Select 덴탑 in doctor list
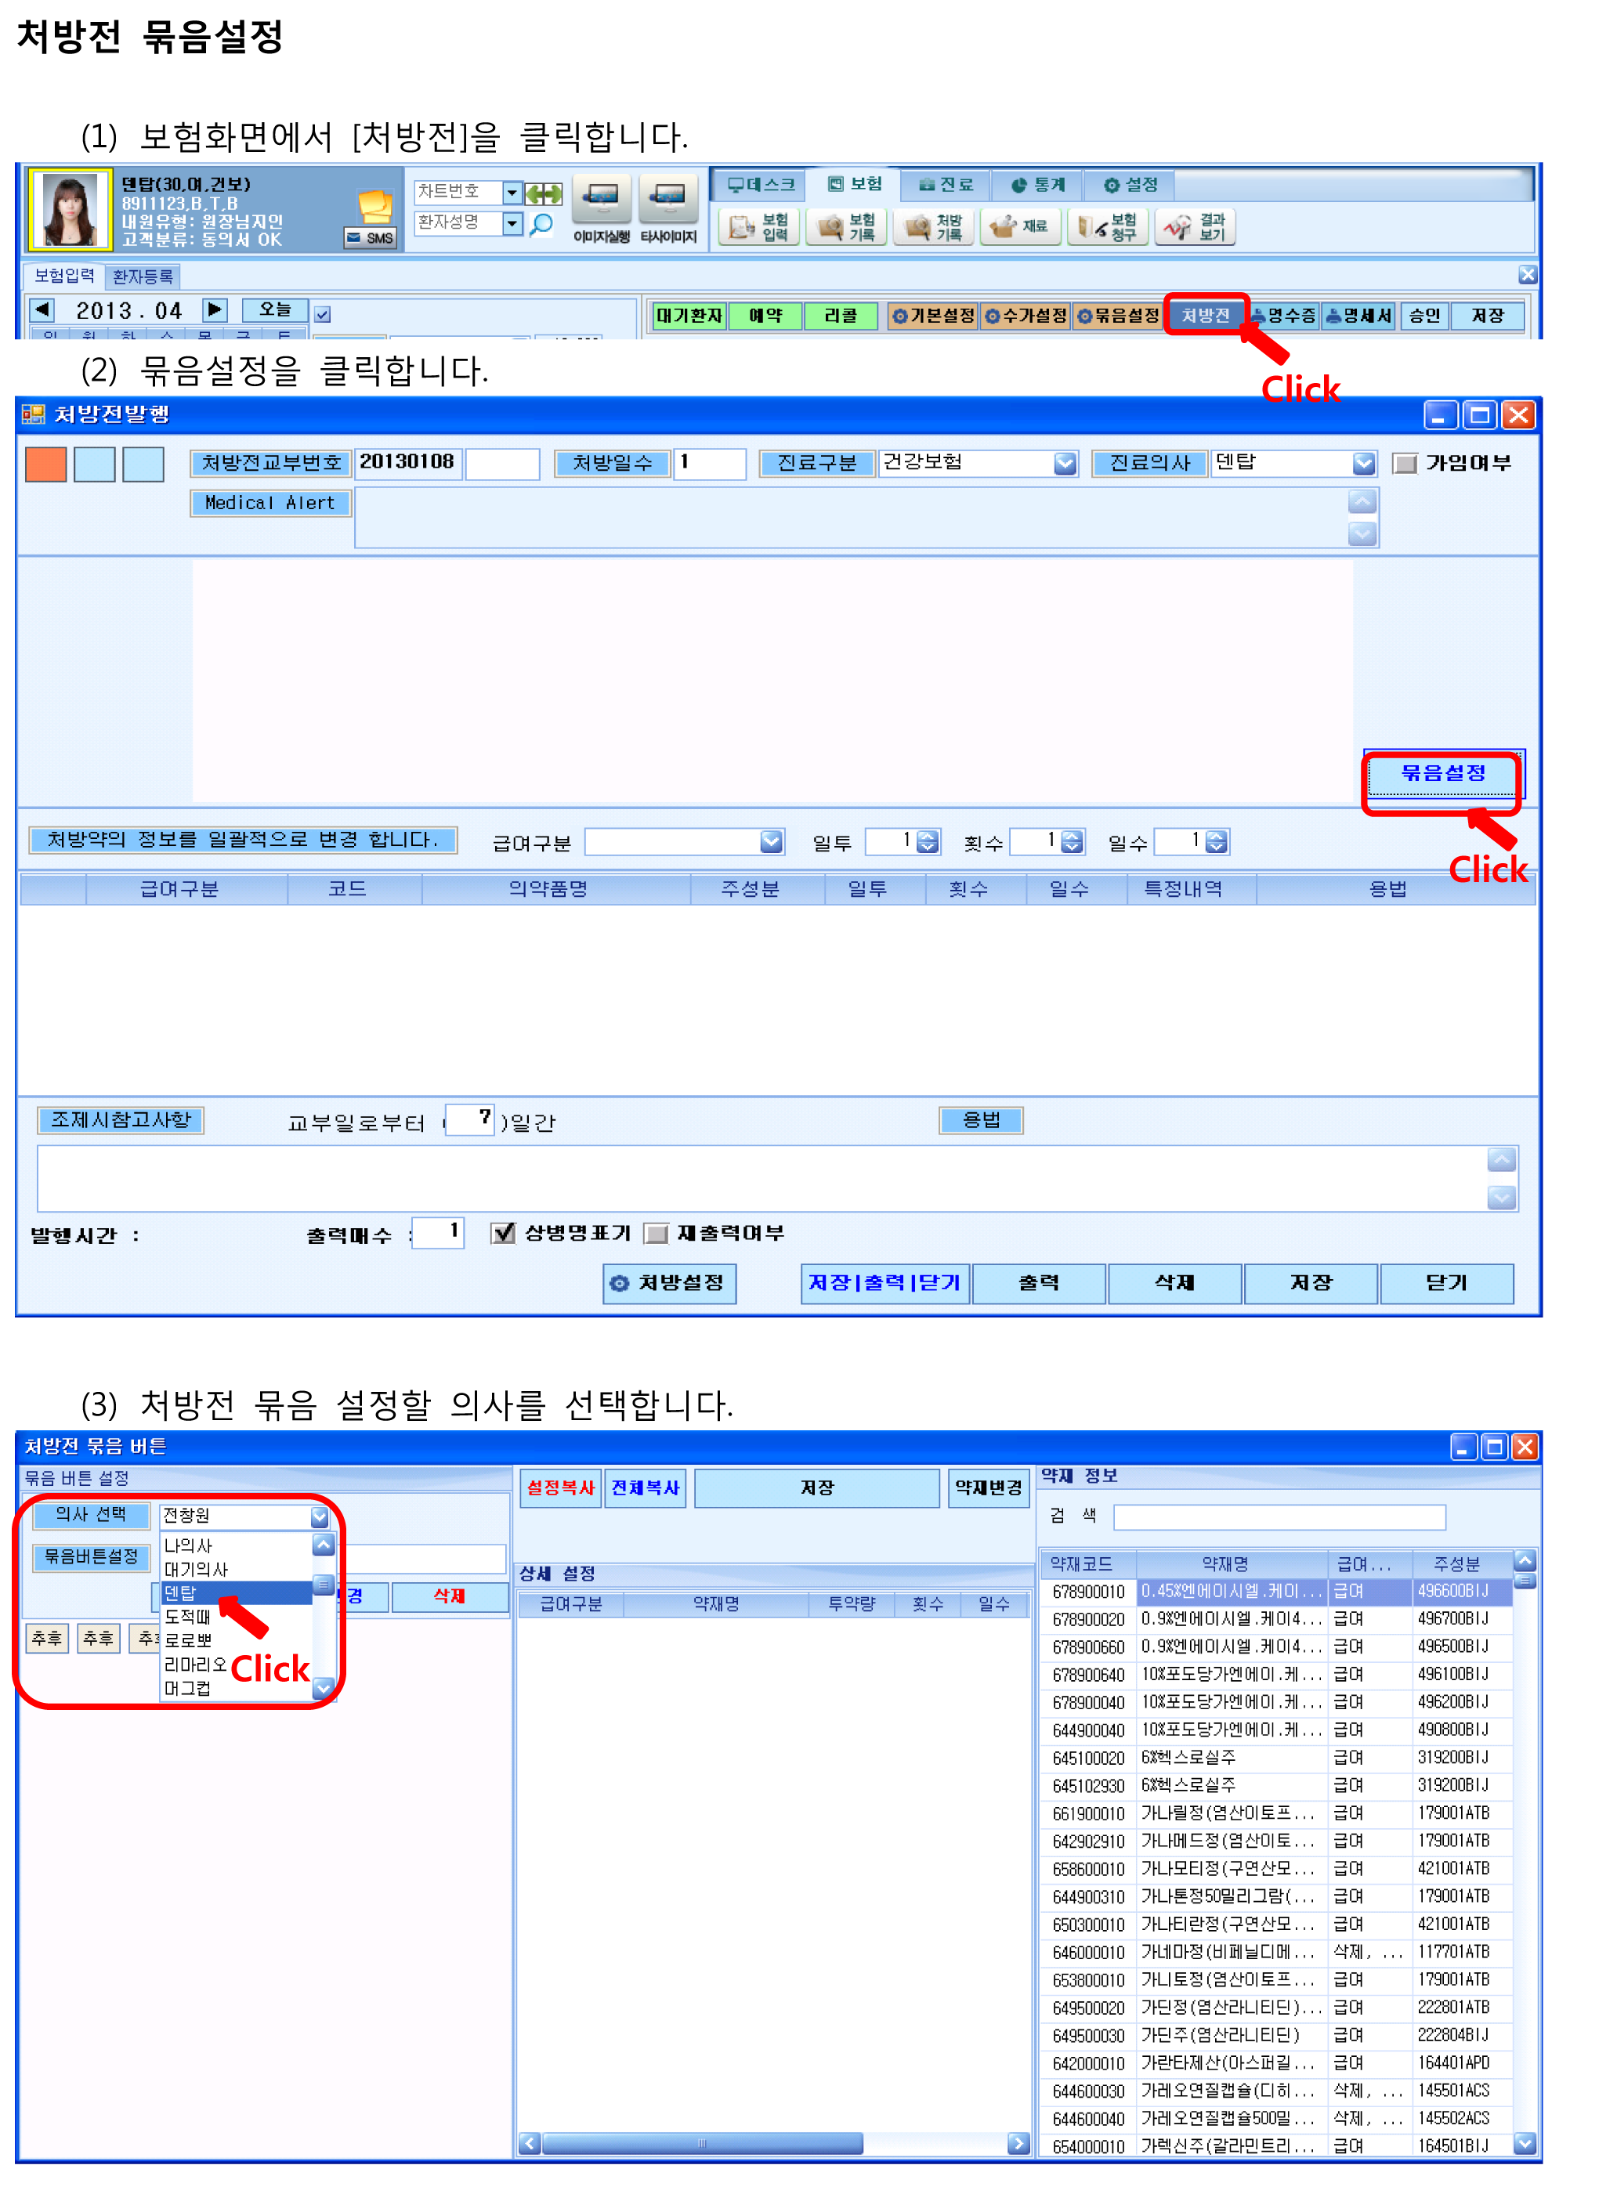 tap(236, 1592)
